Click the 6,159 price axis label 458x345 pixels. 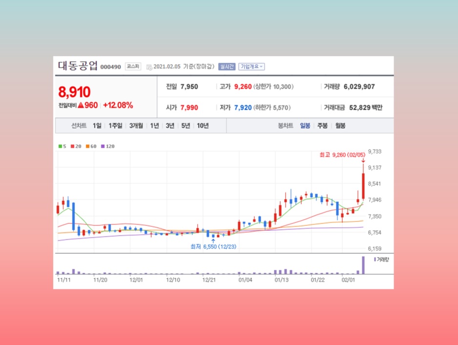coord(375,249)
